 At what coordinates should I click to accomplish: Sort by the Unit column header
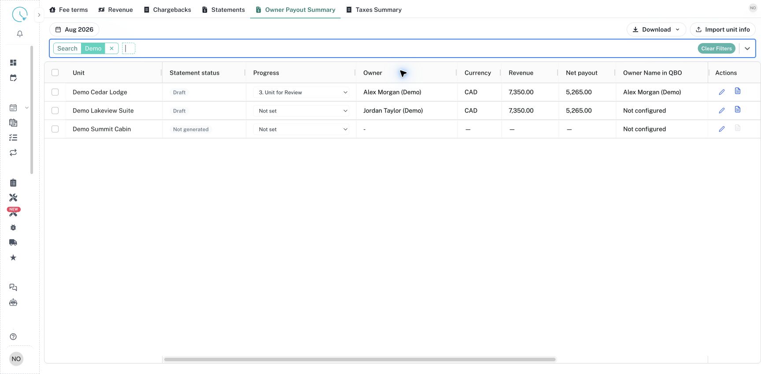tap(78, 73)
